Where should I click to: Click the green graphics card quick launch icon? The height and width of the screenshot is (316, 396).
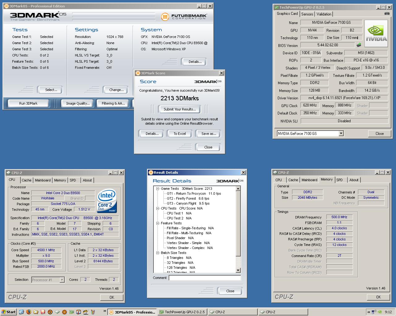tap(71, 312)
